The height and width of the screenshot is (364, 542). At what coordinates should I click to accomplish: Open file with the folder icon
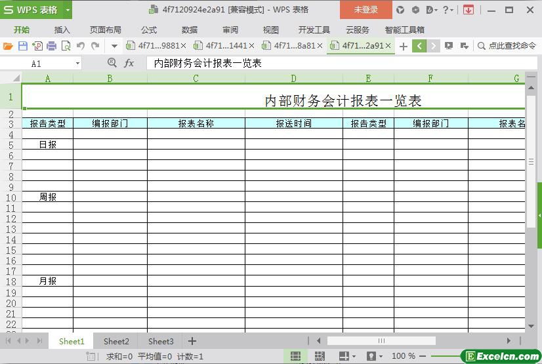tap(8, 46)
